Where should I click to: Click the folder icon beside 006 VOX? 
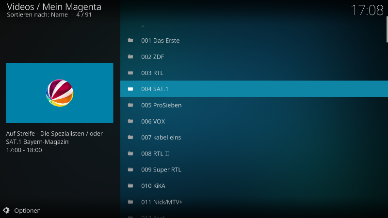[x=130, y=121]
